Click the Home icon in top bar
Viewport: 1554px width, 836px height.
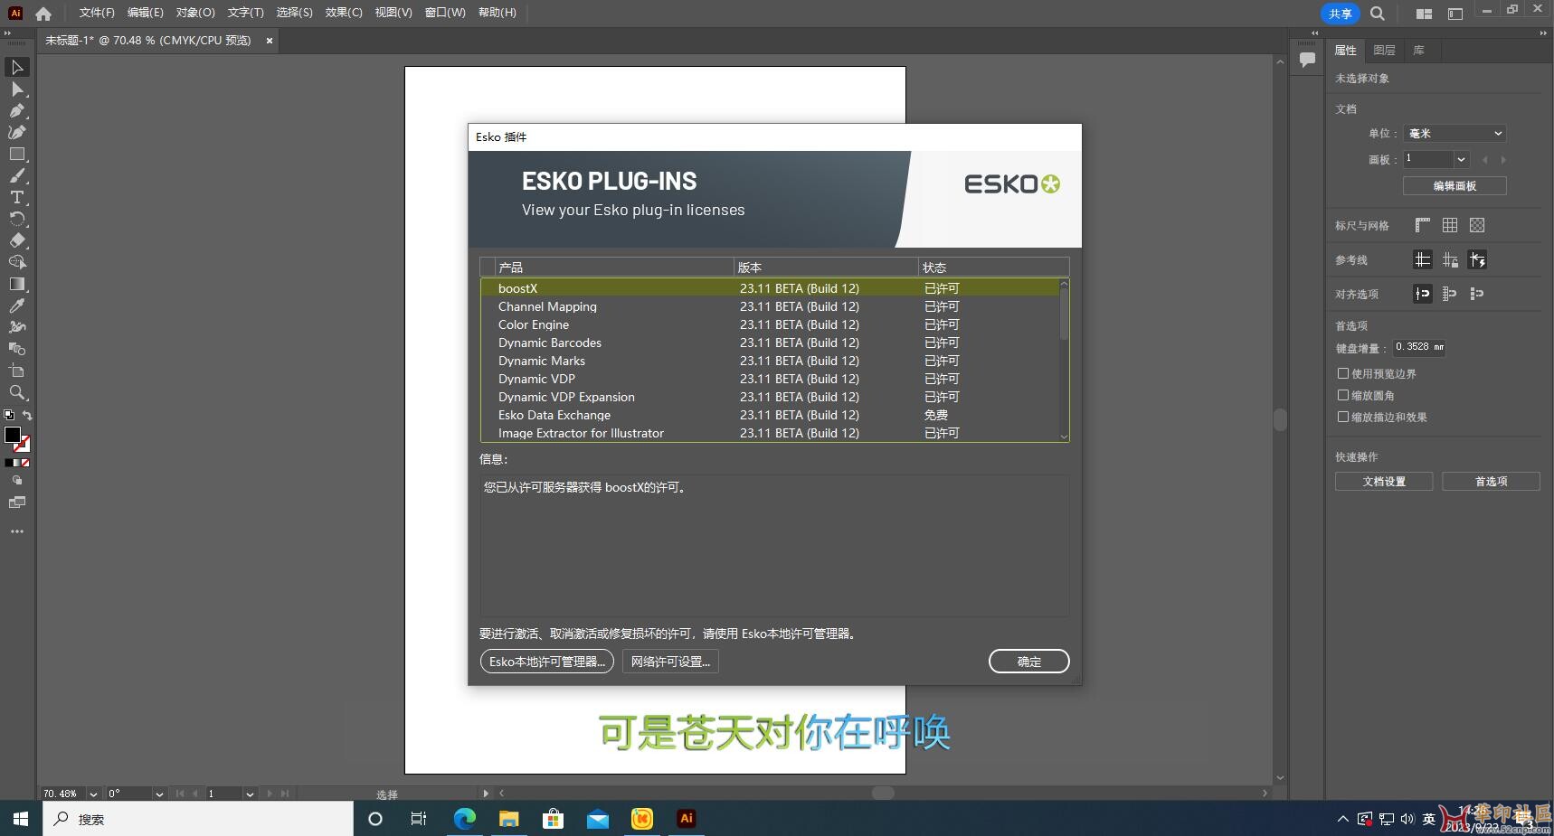(x=43, y=14)
